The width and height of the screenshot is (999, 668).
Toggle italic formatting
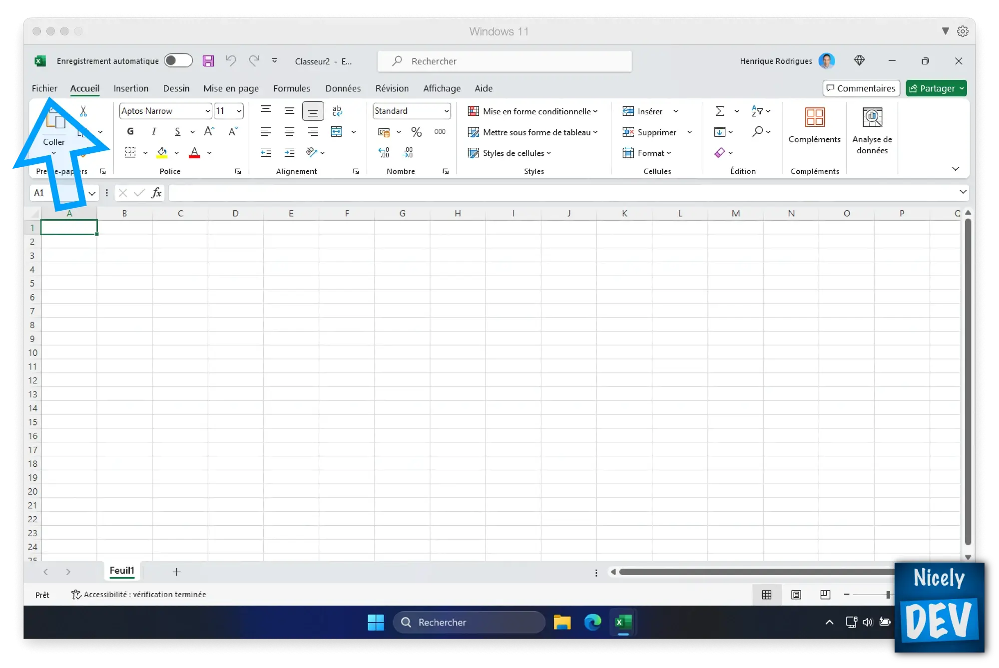(154, 132)
